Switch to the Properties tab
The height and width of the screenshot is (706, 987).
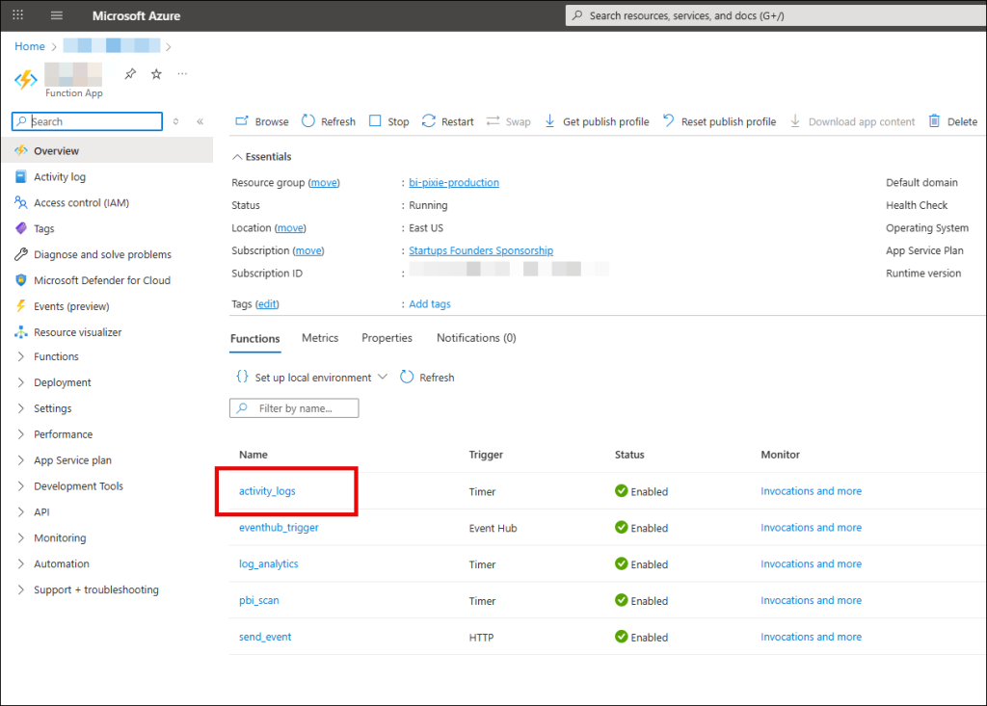click(x=387, y=338)
